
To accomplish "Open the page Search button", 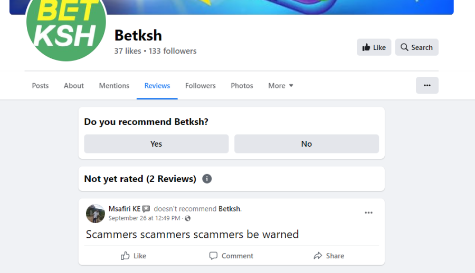I will coord(416,47).
